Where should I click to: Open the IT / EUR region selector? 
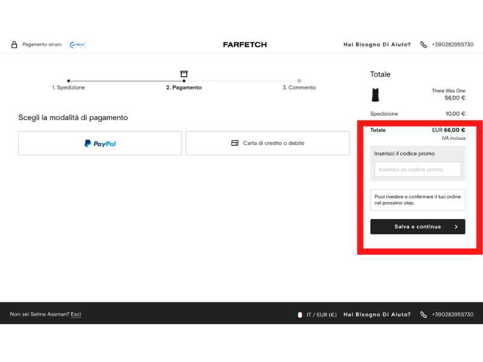pos(319,314)
